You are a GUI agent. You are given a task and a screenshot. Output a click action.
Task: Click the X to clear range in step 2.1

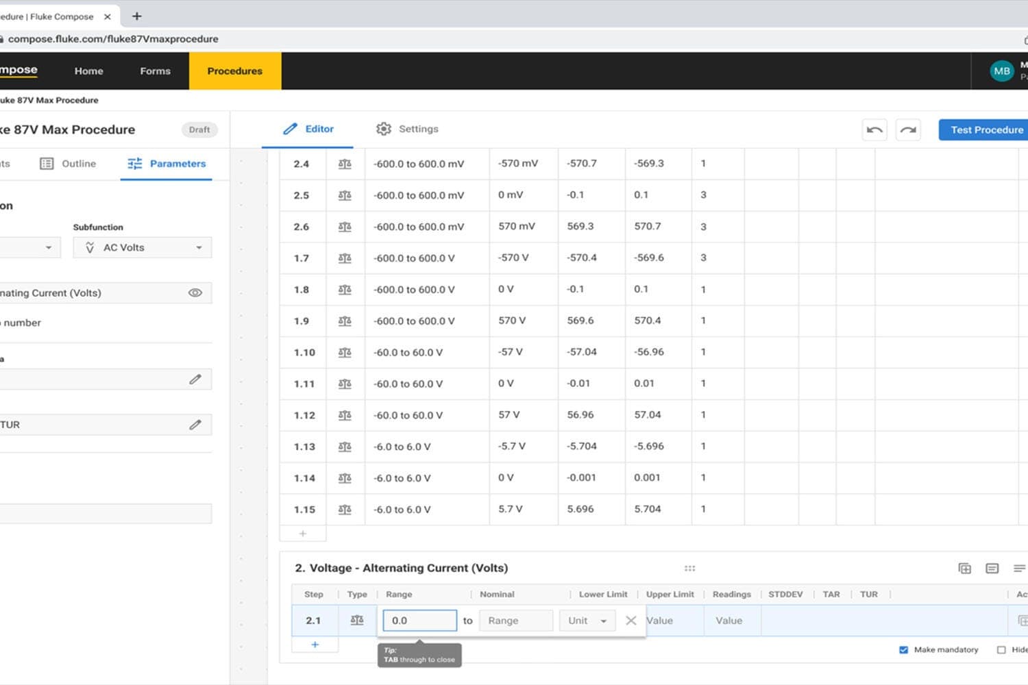tap(631, 620)
